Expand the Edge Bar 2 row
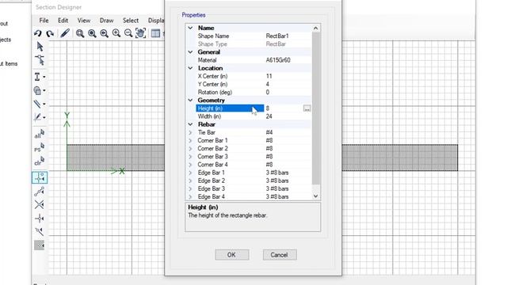The width and height of the screenshot is (507, 285). (190, 180)
